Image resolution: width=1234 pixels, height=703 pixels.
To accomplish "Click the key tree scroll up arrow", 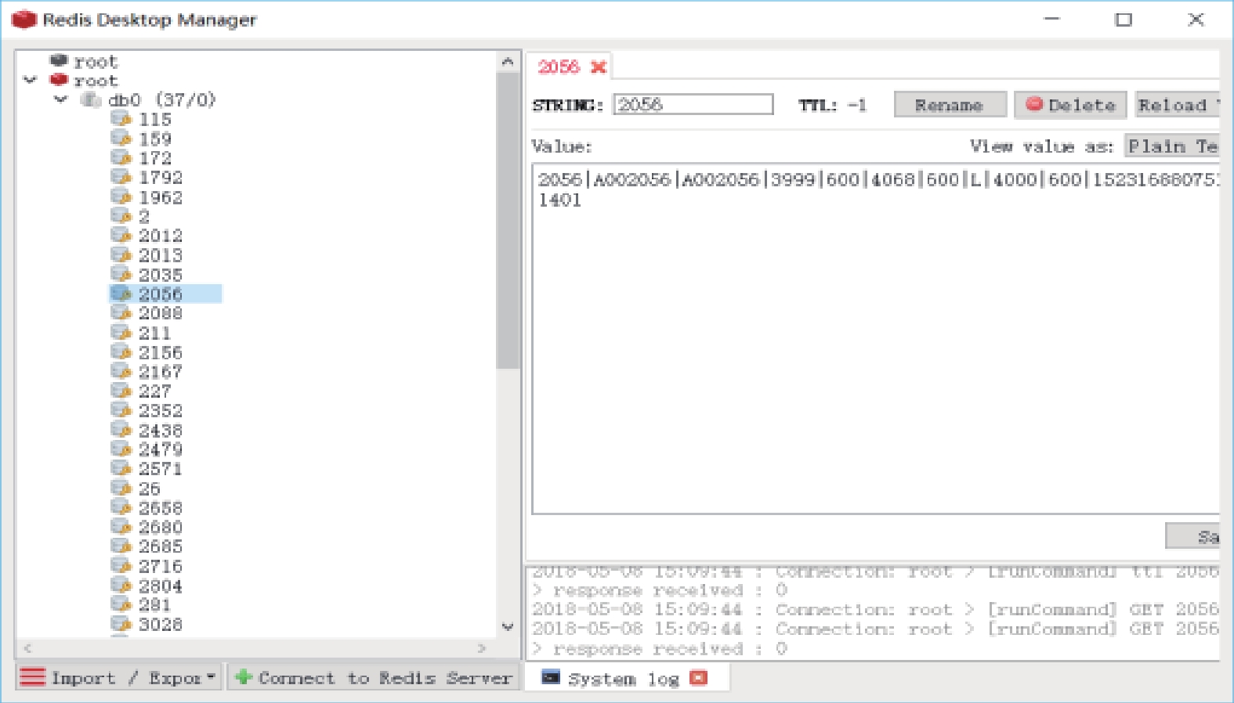I will pyautogui.click(x=508, y=61).
